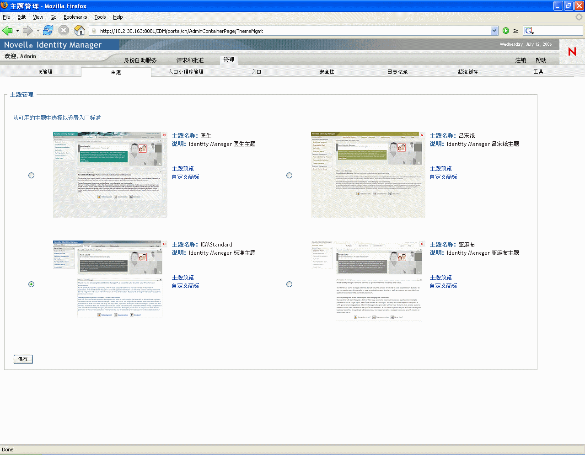Open the Go menu
This screenshot has height=455, width=585.
(x=54, y=17)
